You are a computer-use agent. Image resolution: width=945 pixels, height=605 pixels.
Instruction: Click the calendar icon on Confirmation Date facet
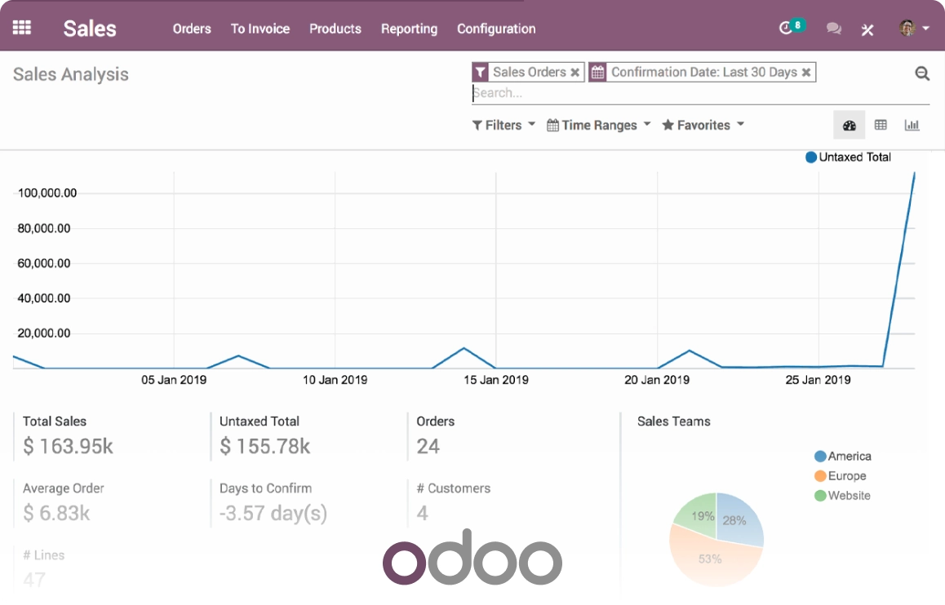597,73
